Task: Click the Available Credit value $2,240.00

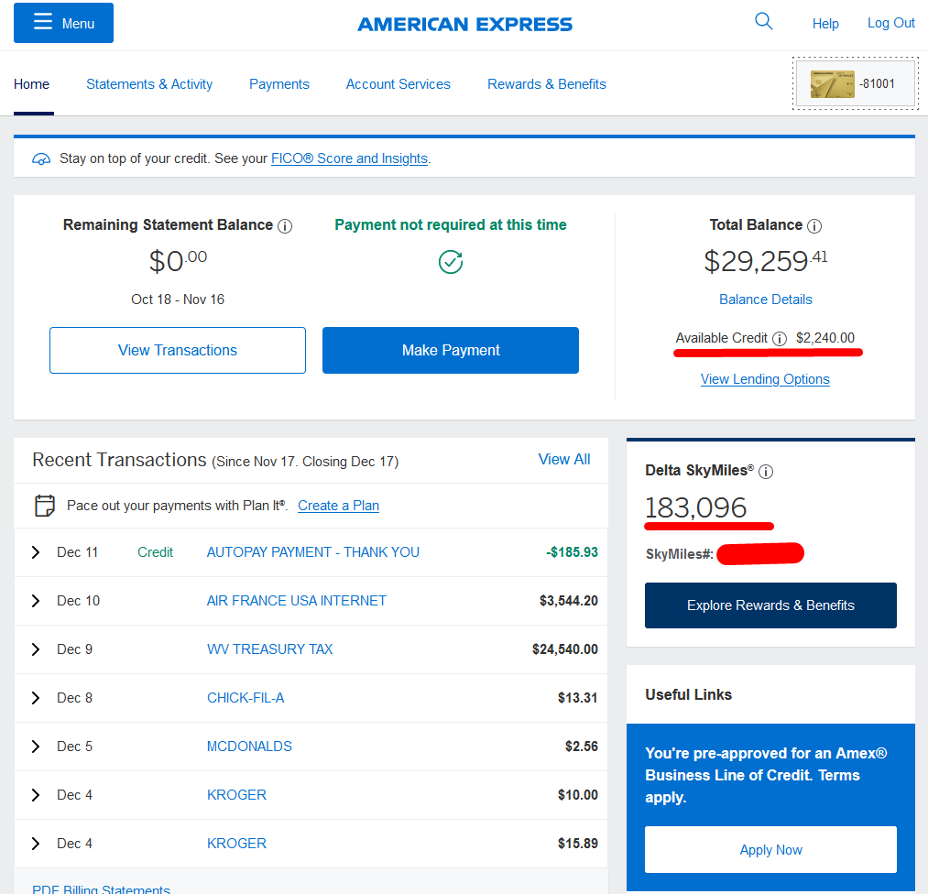Action: pyautogui.click(x=825, y=338)
